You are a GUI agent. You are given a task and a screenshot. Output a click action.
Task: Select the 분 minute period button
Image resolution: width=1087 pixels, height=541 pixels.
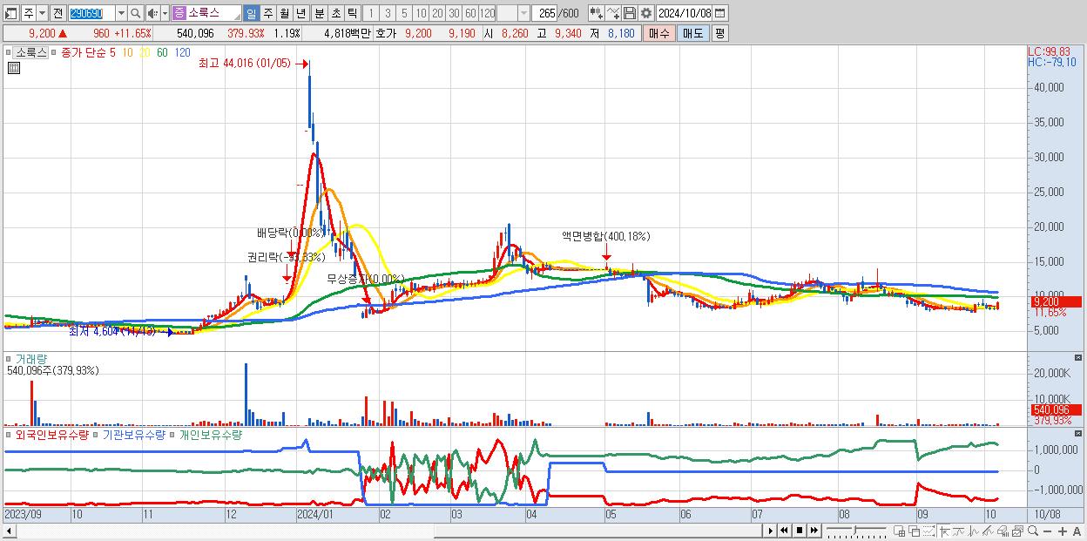(x=318, y=13)
